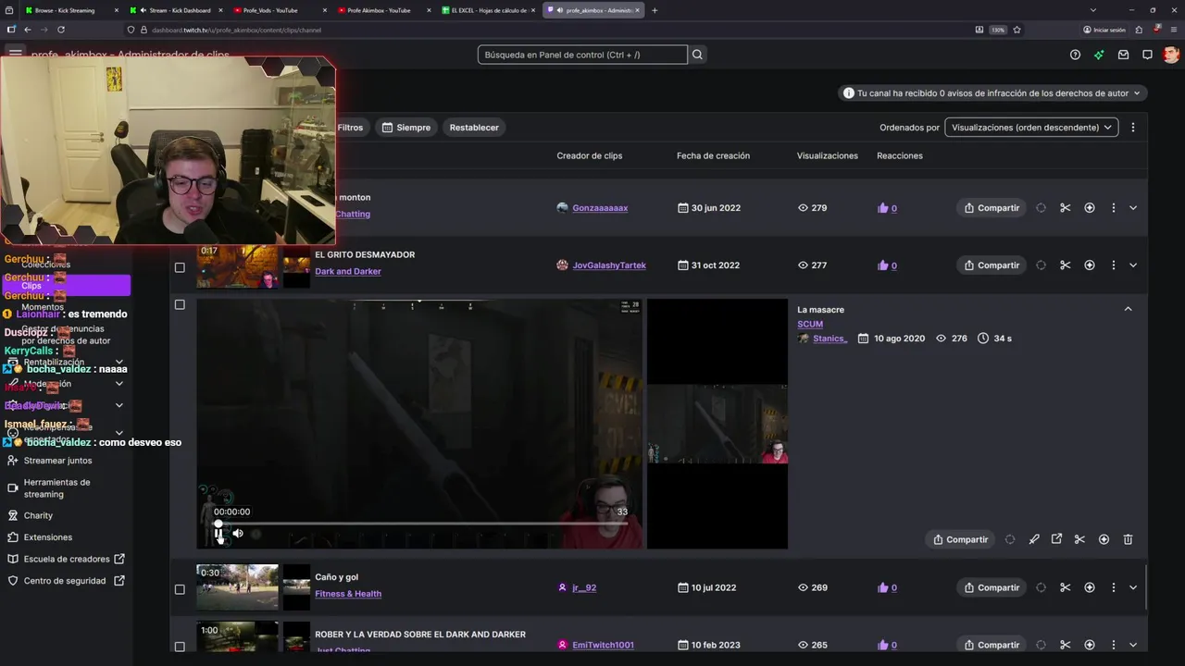Click Iniciar sesión in the browser toolbar
Viewport: 1185px width, 666px height.
click(1104, 30)
